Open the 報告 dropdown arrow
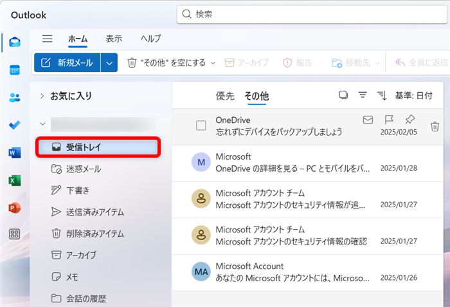The image size is (450, 307). click(320, 62)
